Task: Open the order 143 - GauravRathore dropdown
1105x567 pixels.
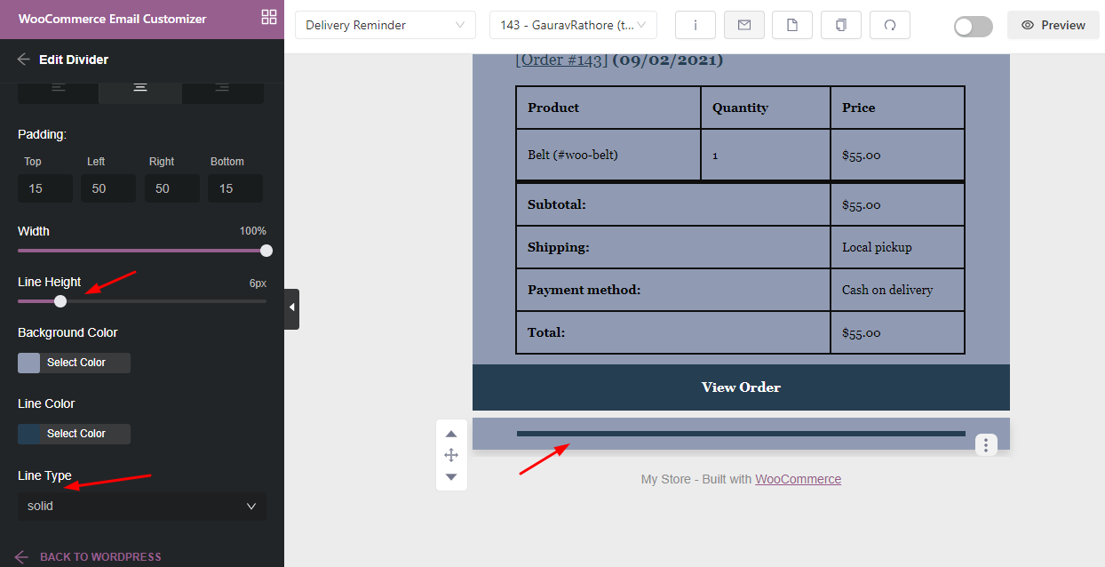Action: (x=573, y=25)
